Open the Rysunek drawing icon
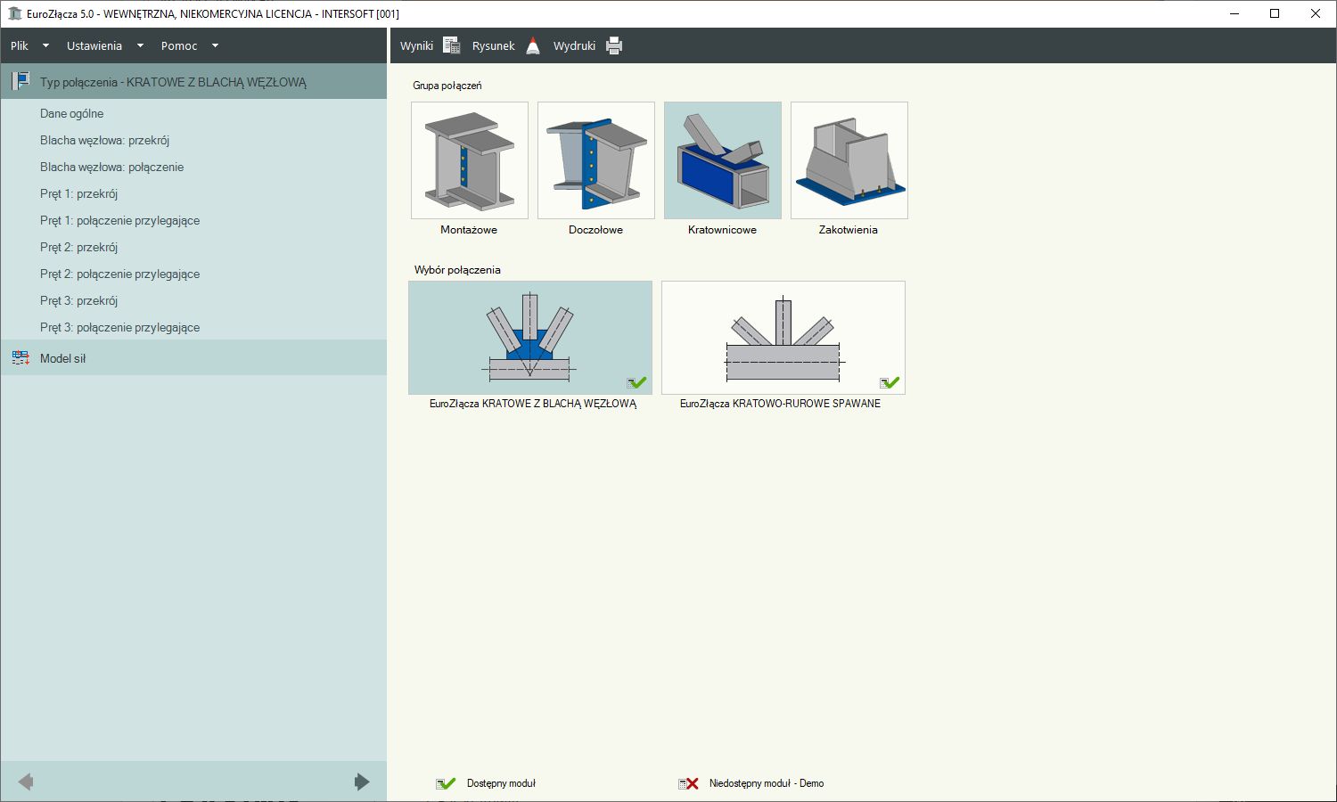 (x=533, y=45)
